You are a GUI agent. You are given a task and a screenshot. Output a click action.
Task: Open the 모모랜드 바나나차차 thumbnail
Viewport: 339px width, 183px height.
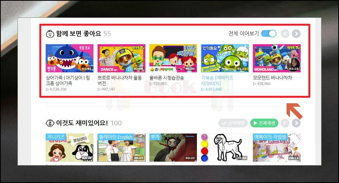coord(277,58)
